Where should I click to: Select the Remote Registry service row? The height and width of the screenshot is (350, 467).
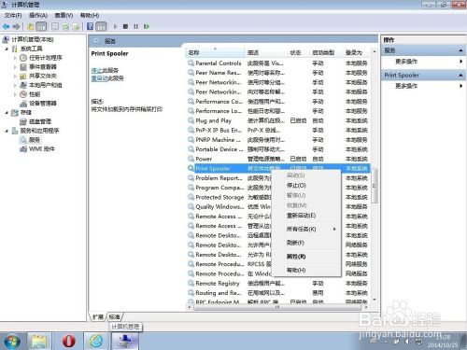(x=277, y=284)
